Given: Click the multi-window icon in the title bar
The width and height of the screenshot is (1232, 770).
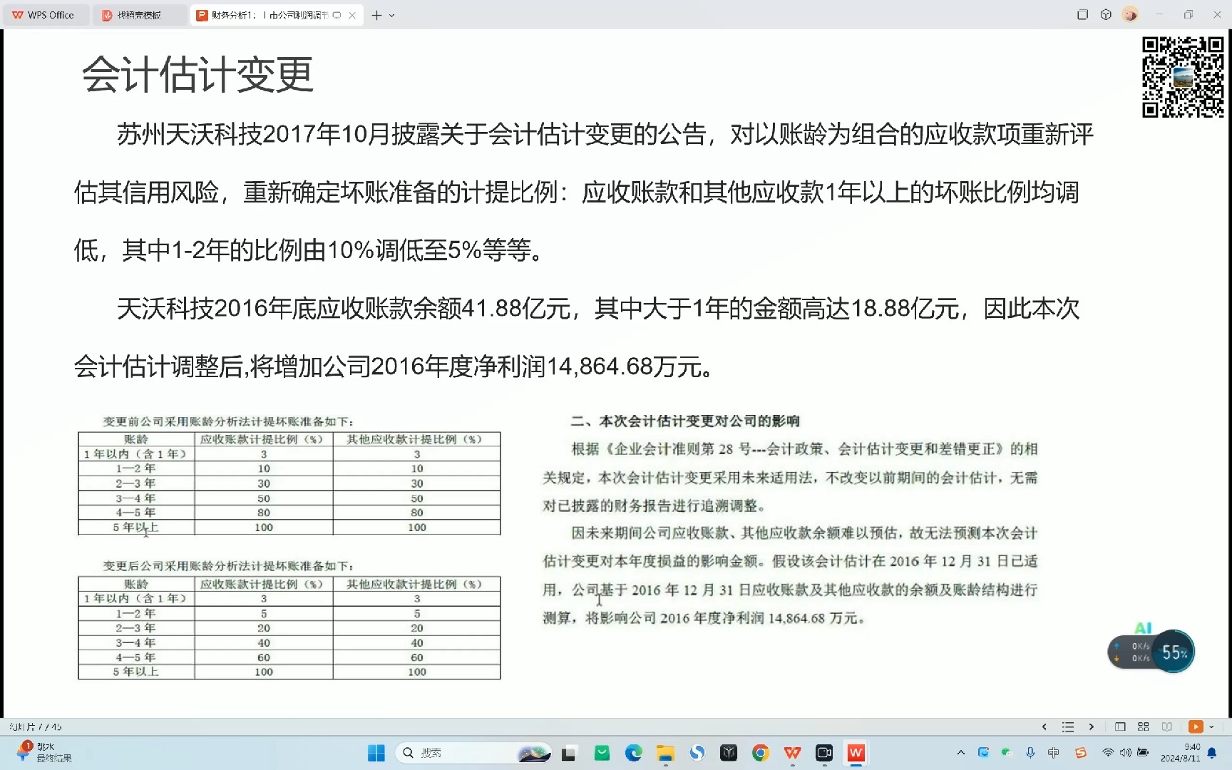Looking at the screenshot, I should pyautogui.click(x=1082, y=14).
